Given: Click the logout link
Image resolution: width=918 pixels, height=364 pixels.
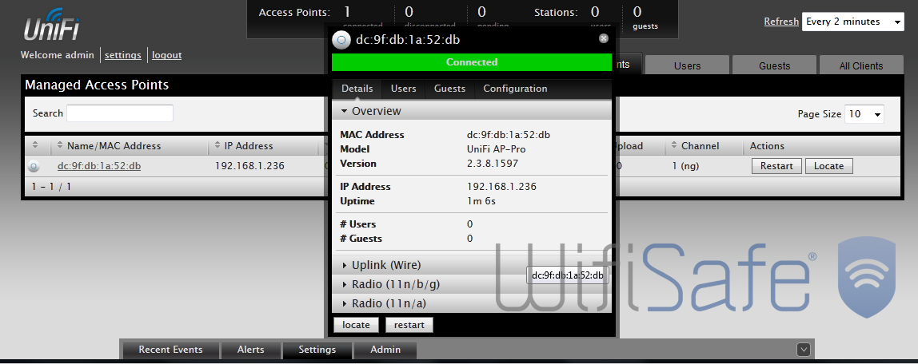Looking at the screenshot, I should coord(166,55).
